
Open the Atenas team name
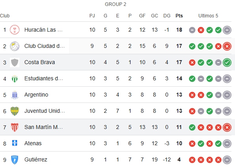33,143
